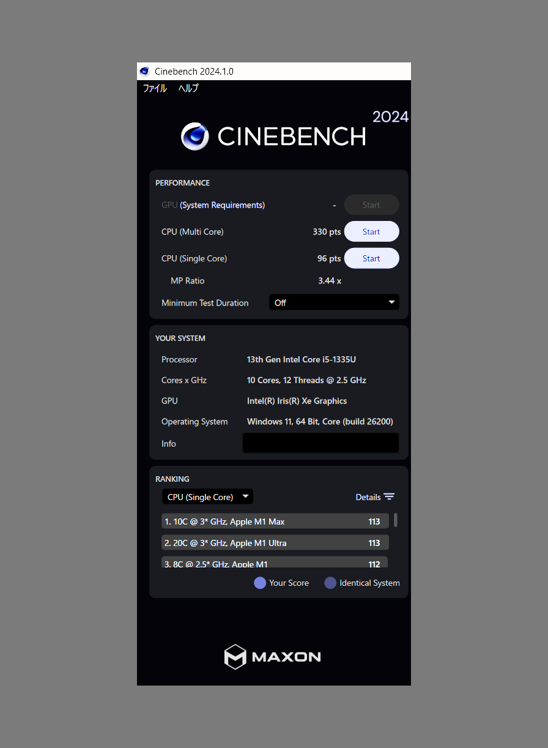This screenshot has width=548, height=748.
Task: Click the processor name i5-1335U text
Action: point(302,359)
